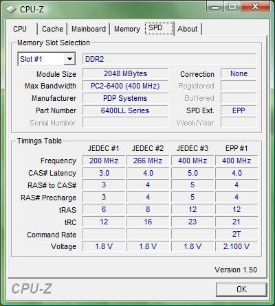Click the 266 MHz frequency cell
Screen dimensions: 275x306
click(x=148, y=161)
